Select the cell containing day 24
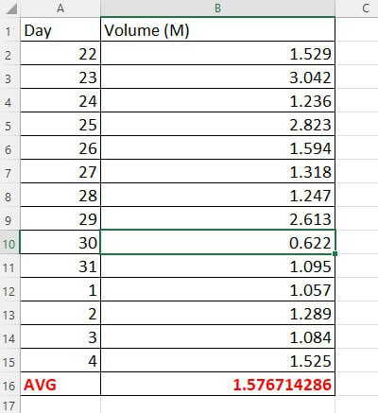 [x=60, y=100]
